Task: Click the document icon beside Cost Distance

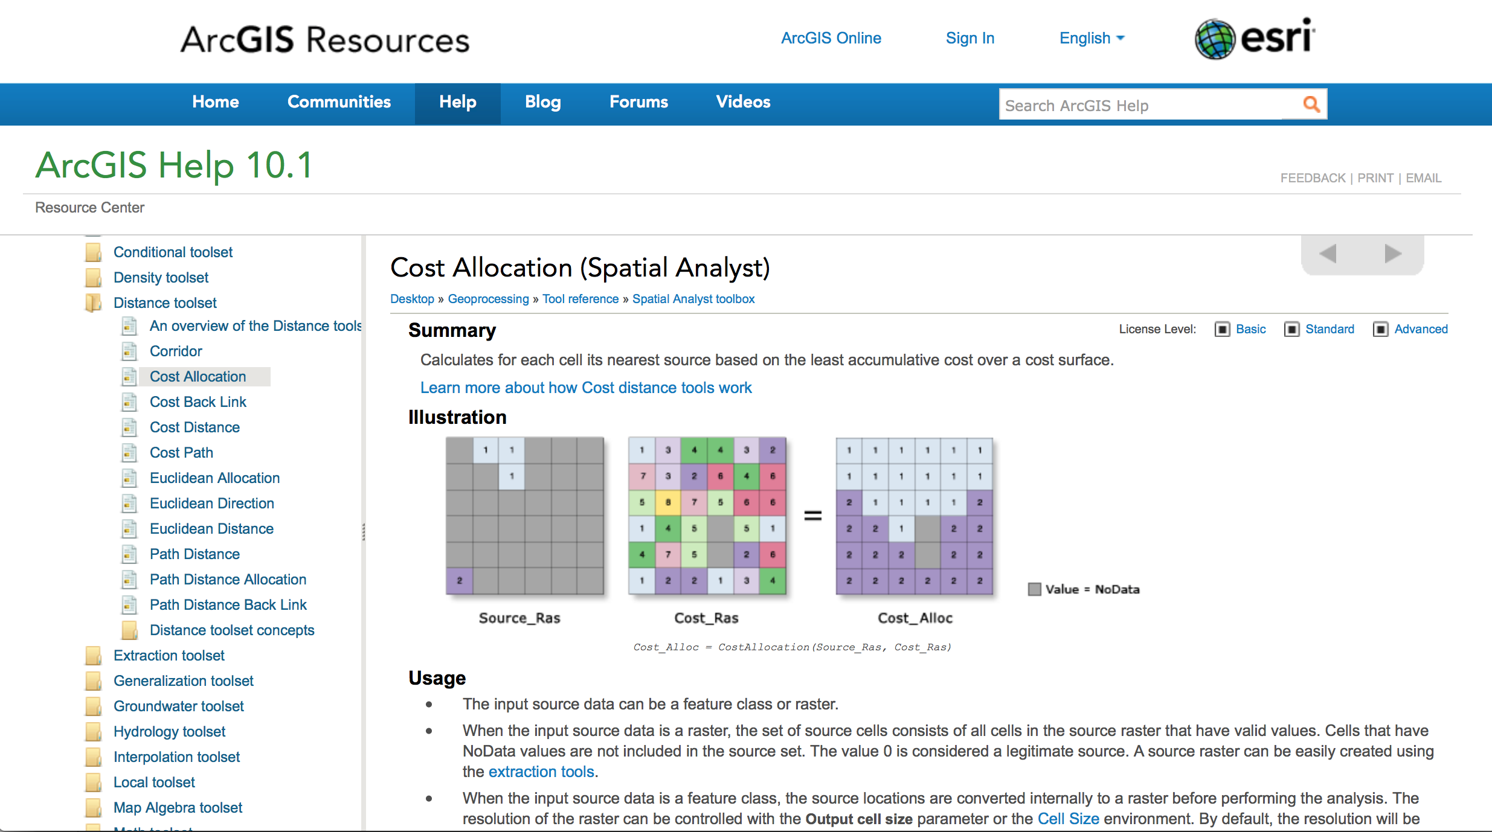Action: point(129,427)
